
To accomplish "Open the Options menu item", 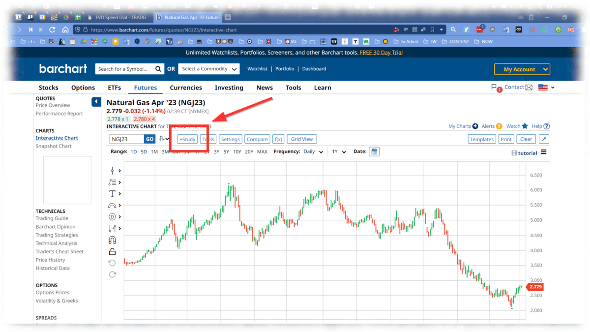I will pyautogui.click(x=83, y=87).
